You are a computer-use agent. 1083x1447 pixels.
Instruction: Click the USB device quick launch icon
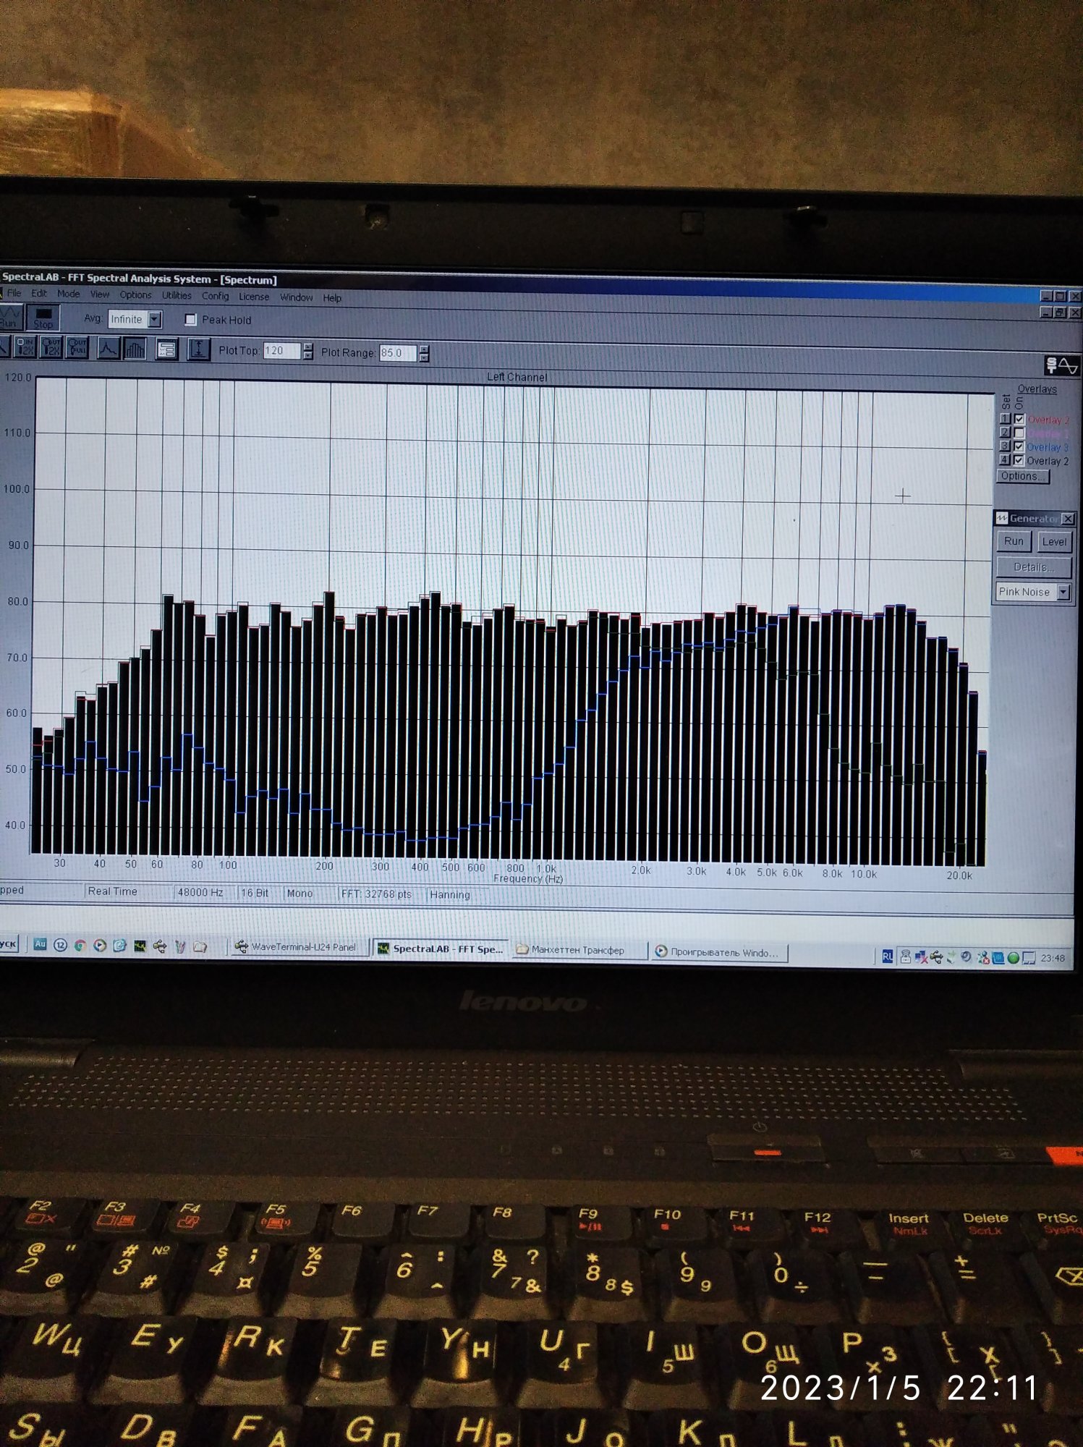(160, 946)
